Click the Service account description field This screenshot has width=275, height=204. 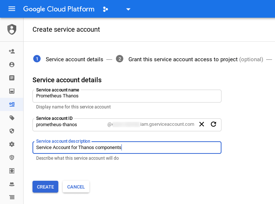point(127,148)
